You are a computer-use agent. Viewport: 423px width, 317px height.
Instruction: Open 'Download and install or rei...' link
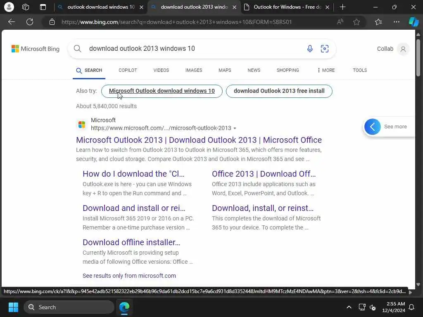(134, 208)
